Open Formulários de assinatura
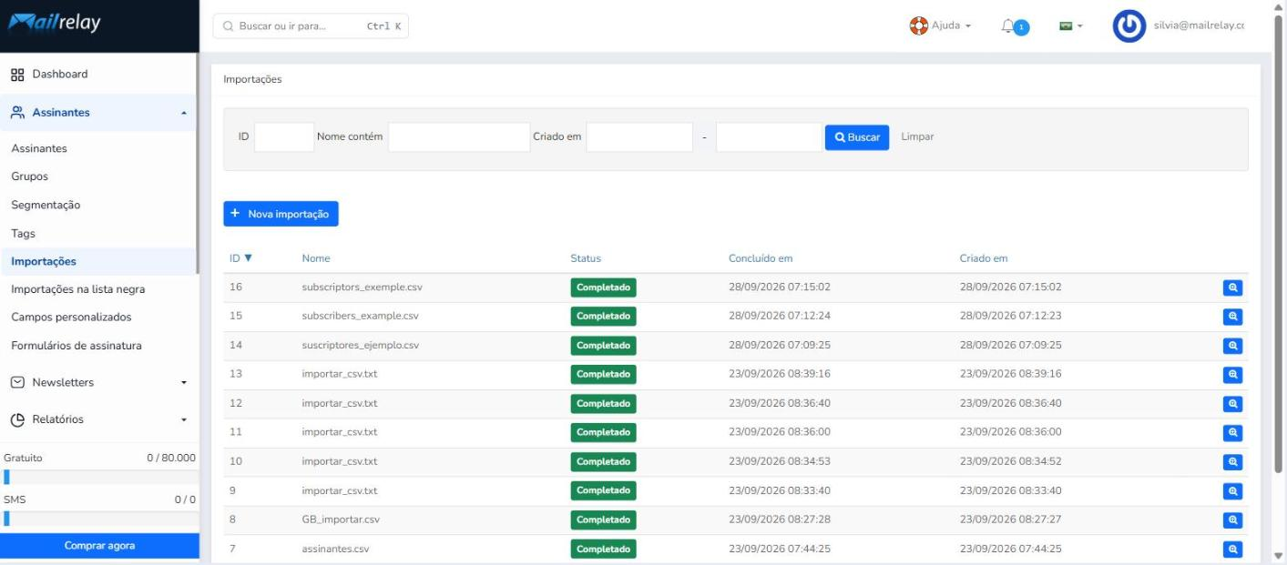1287x565 pixels. pyautogui.click(x=77, y=346)
